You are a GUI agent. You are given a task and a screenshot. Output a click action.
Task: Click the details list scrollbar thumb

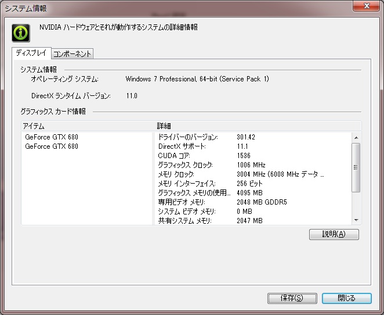tap(356, 167)
